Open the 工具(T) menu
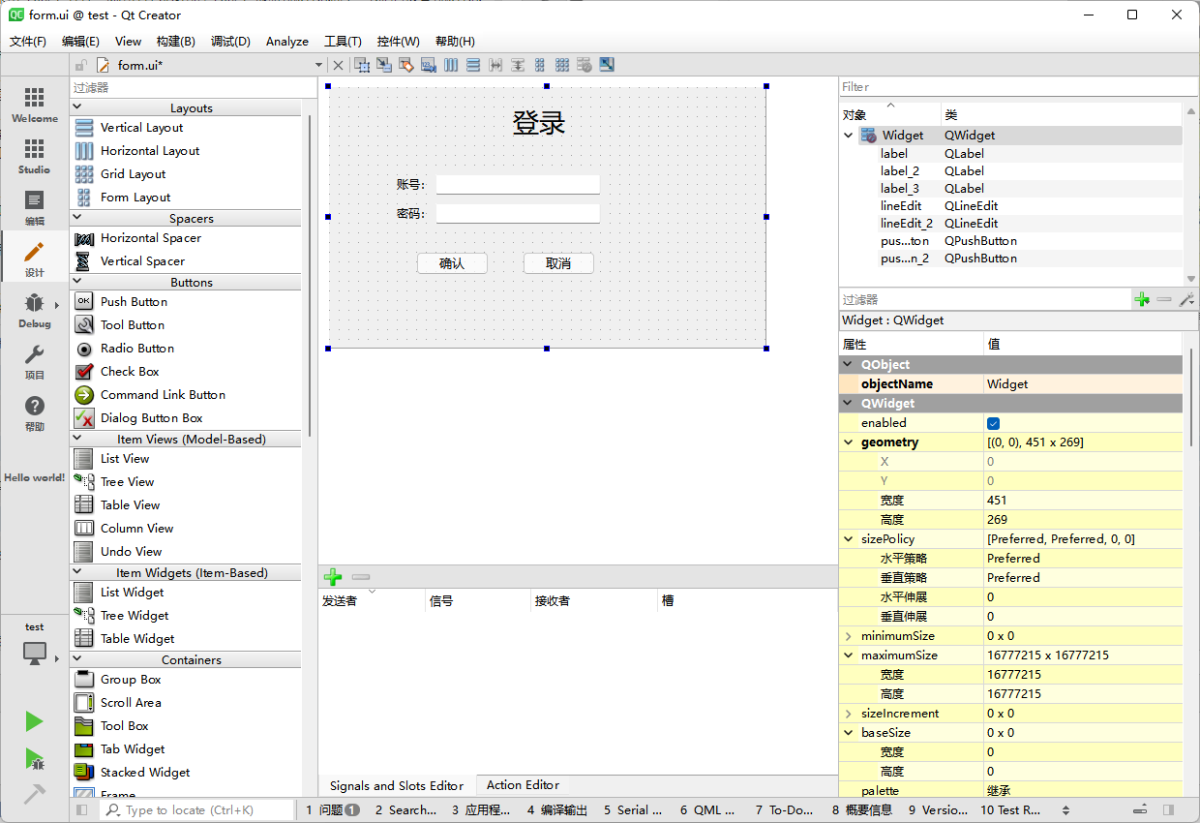Screen dimensions: 1200x823 coord(343,41)
